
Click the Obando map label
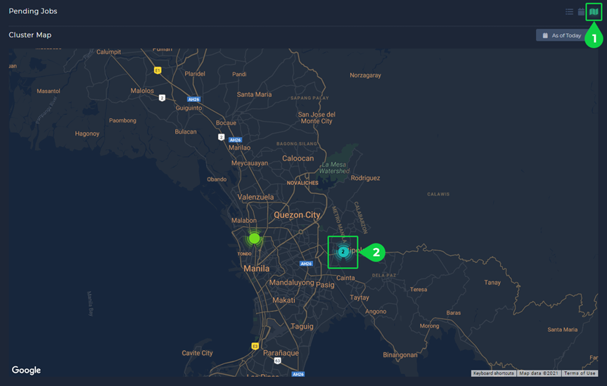pyautogui.click(x=217, y=179)
